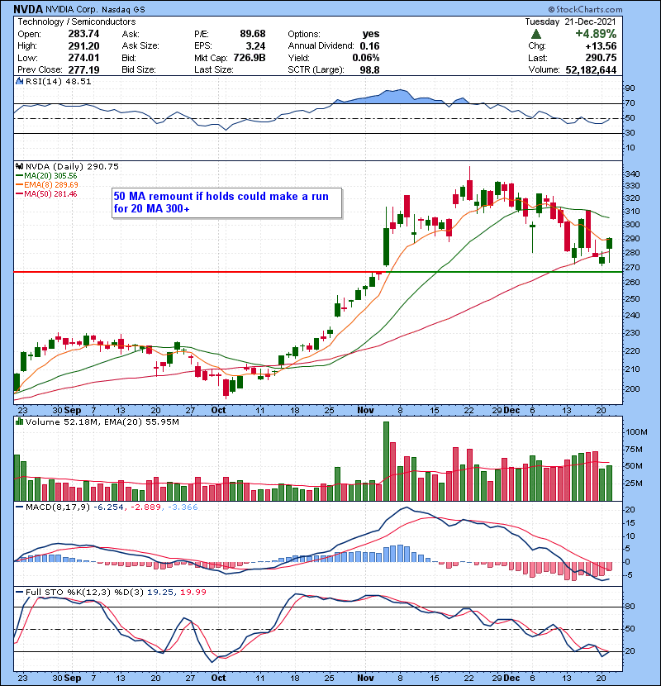
Task: Click the MACD signal value -2.889
Action: [145, 507]
